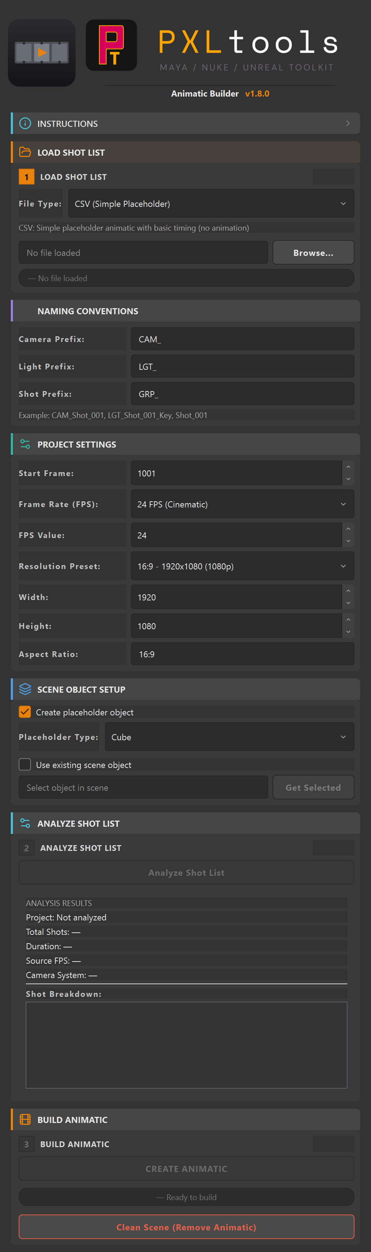Screen dimensions: 371x1252
Task: Increase FPS Value with up arrow
Action: (348, 529)
